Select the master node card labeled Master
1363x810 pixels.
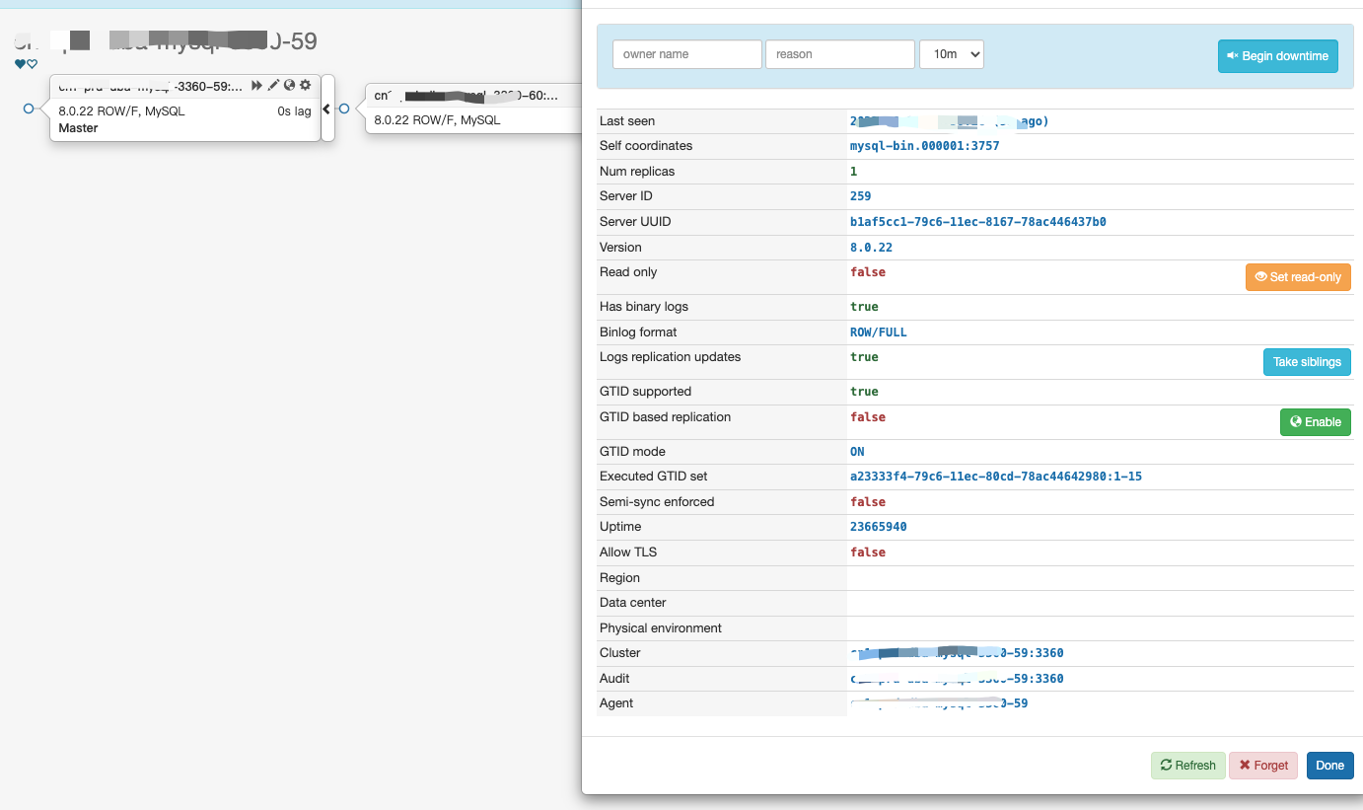pos(185,109)
